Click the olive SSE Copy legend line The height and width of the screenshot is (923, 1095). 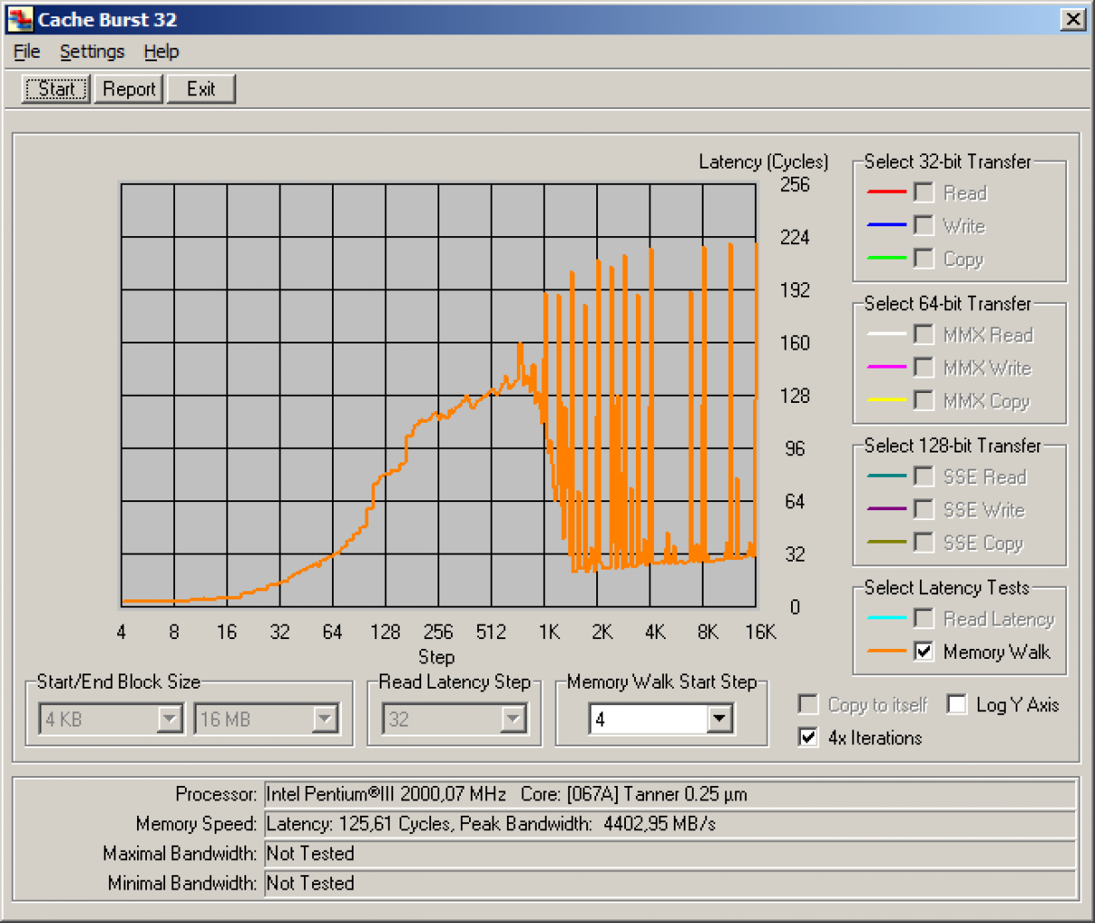coord(887,542)
